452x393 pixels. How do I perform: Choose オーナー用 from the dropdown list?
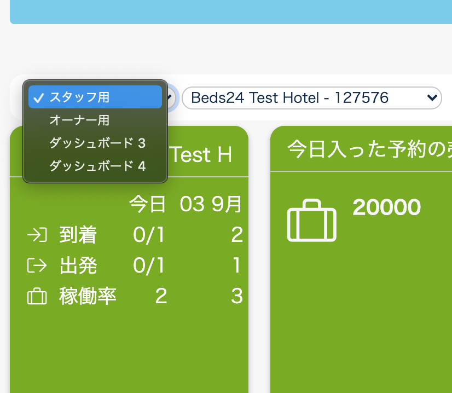79,120
